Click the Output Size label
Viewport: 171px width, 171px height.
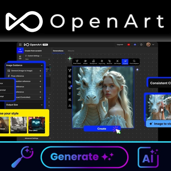pos(12,105)
